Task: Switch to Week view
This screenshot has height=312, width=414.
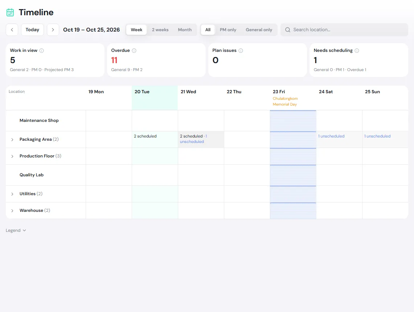Action: click(136, 30)
